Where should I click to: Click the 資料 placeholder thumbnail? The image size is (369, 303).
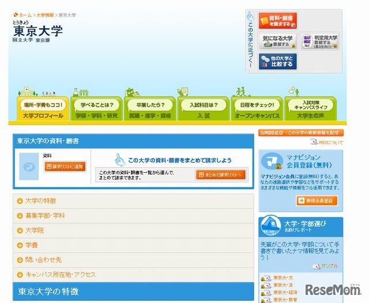pyautogui.click(x=29, y=166)
